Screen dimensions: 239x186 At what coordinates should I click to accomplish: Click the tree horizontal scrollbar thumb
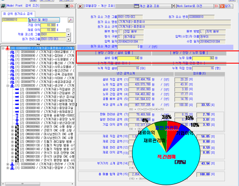[22, 184]
